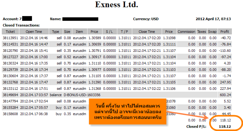Click close price 1.31098
243x131 pixels.
click(169, 38)
